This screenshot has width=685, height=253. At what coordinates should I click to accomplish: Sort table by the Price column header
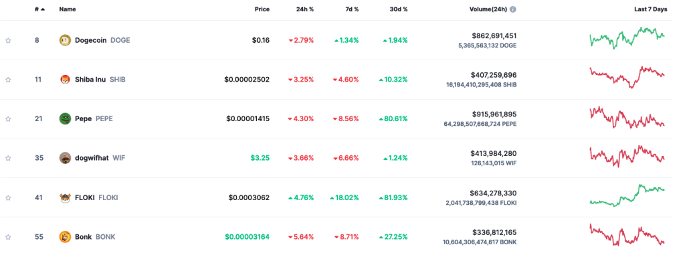tap(262, 9)
